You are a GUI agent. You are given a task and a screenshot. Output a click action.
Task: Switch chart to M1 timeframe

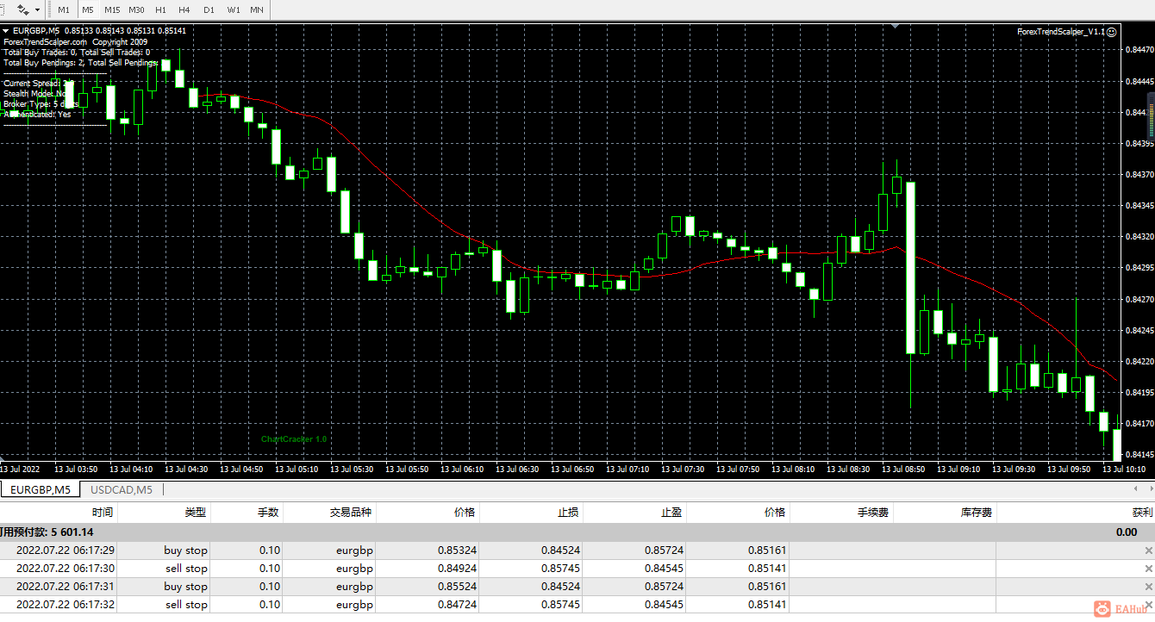[x=64, y=9]
